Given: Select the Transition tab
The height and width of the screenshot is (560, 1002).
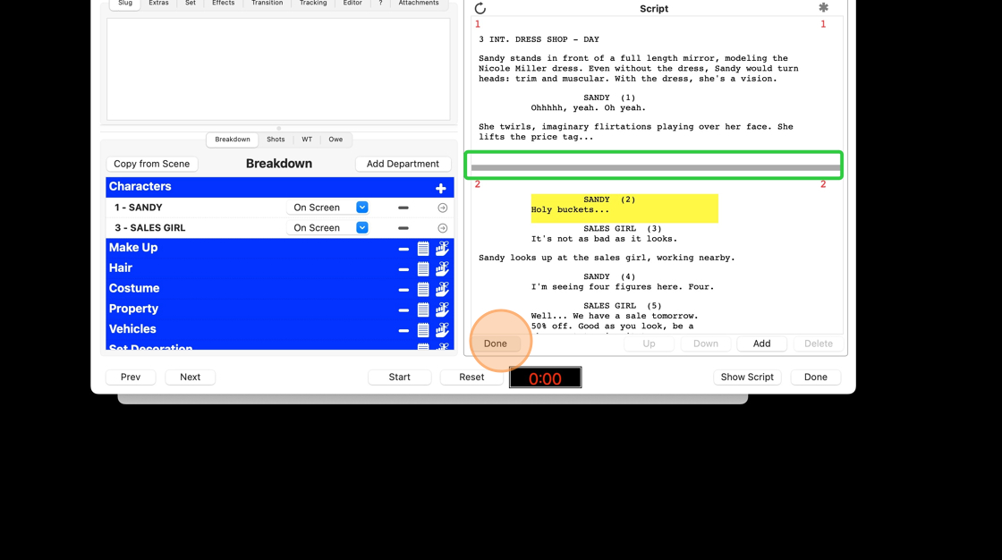Looking at the screenshot, I should [267, 4].
